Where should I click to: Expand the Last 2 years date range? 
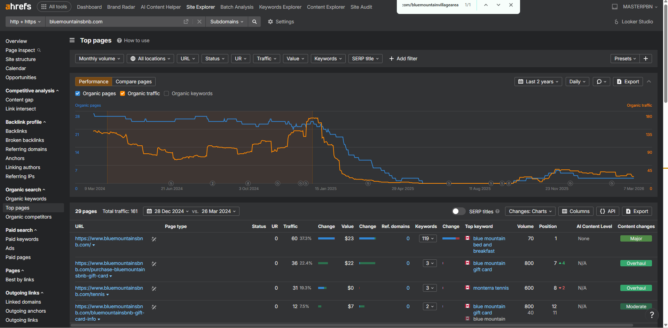tap(538, 82)
